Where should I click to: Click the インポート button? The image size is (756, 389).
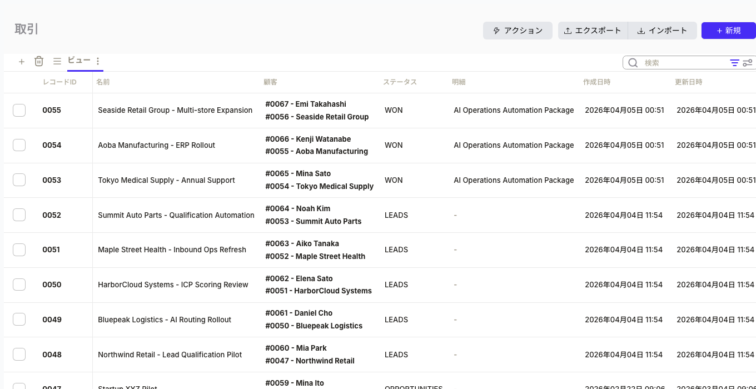662,31
